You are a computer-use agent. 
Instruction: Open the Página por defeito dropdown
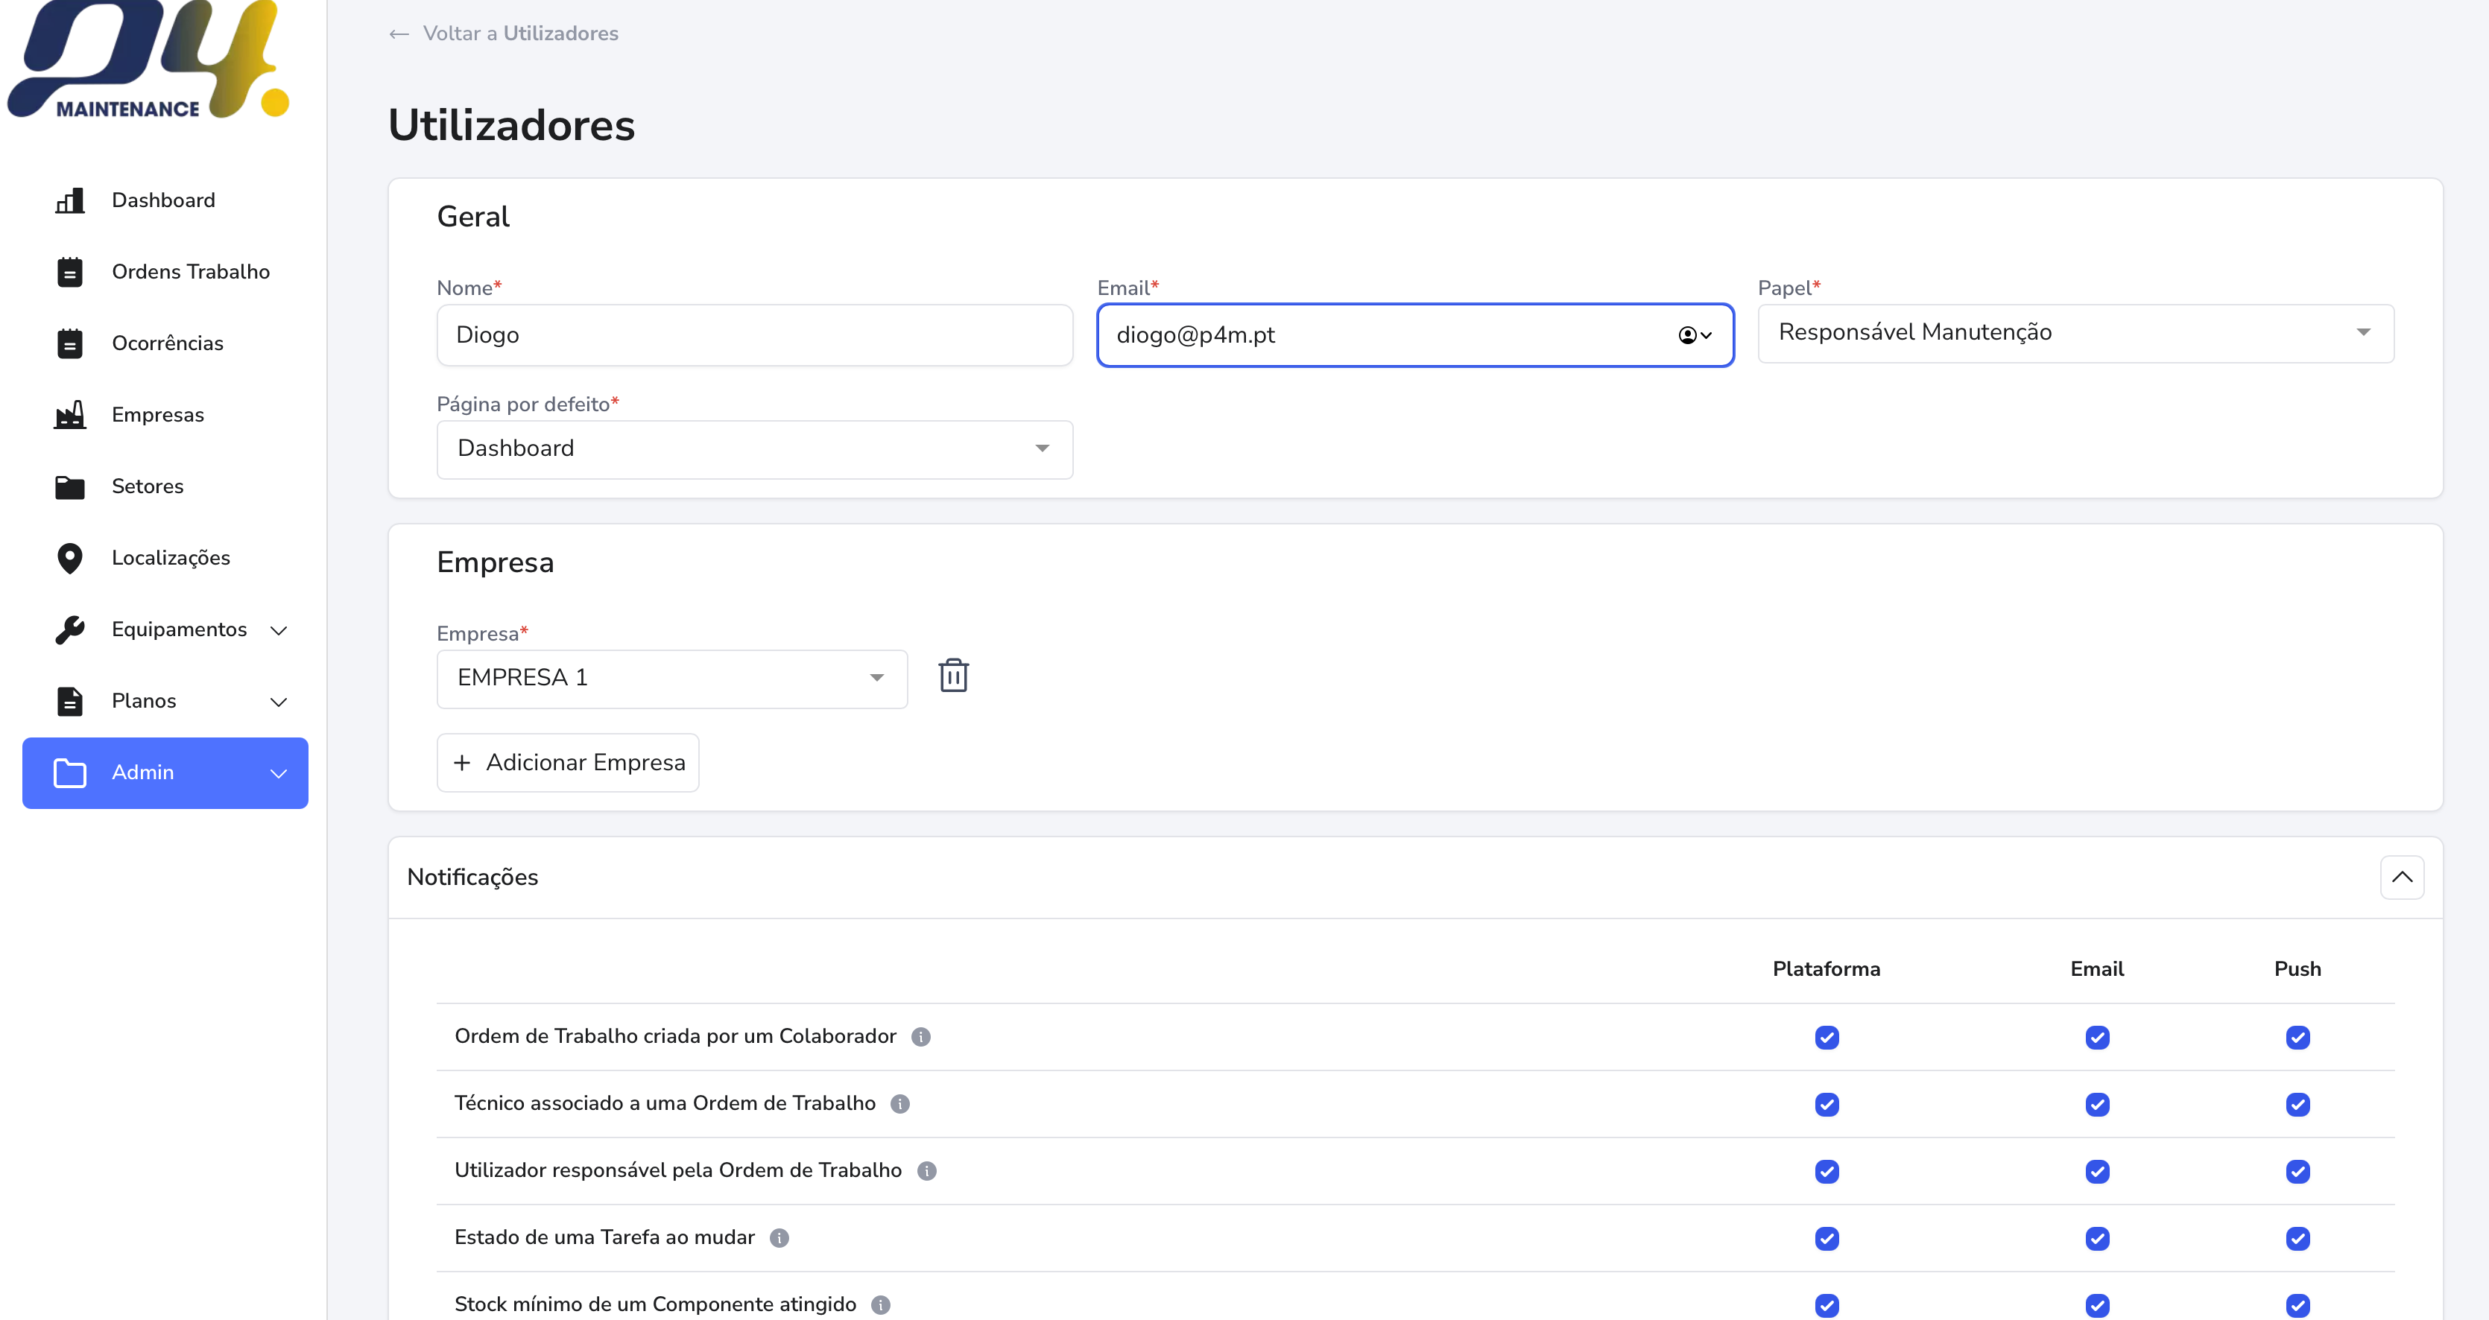click(x=753, y=448)
